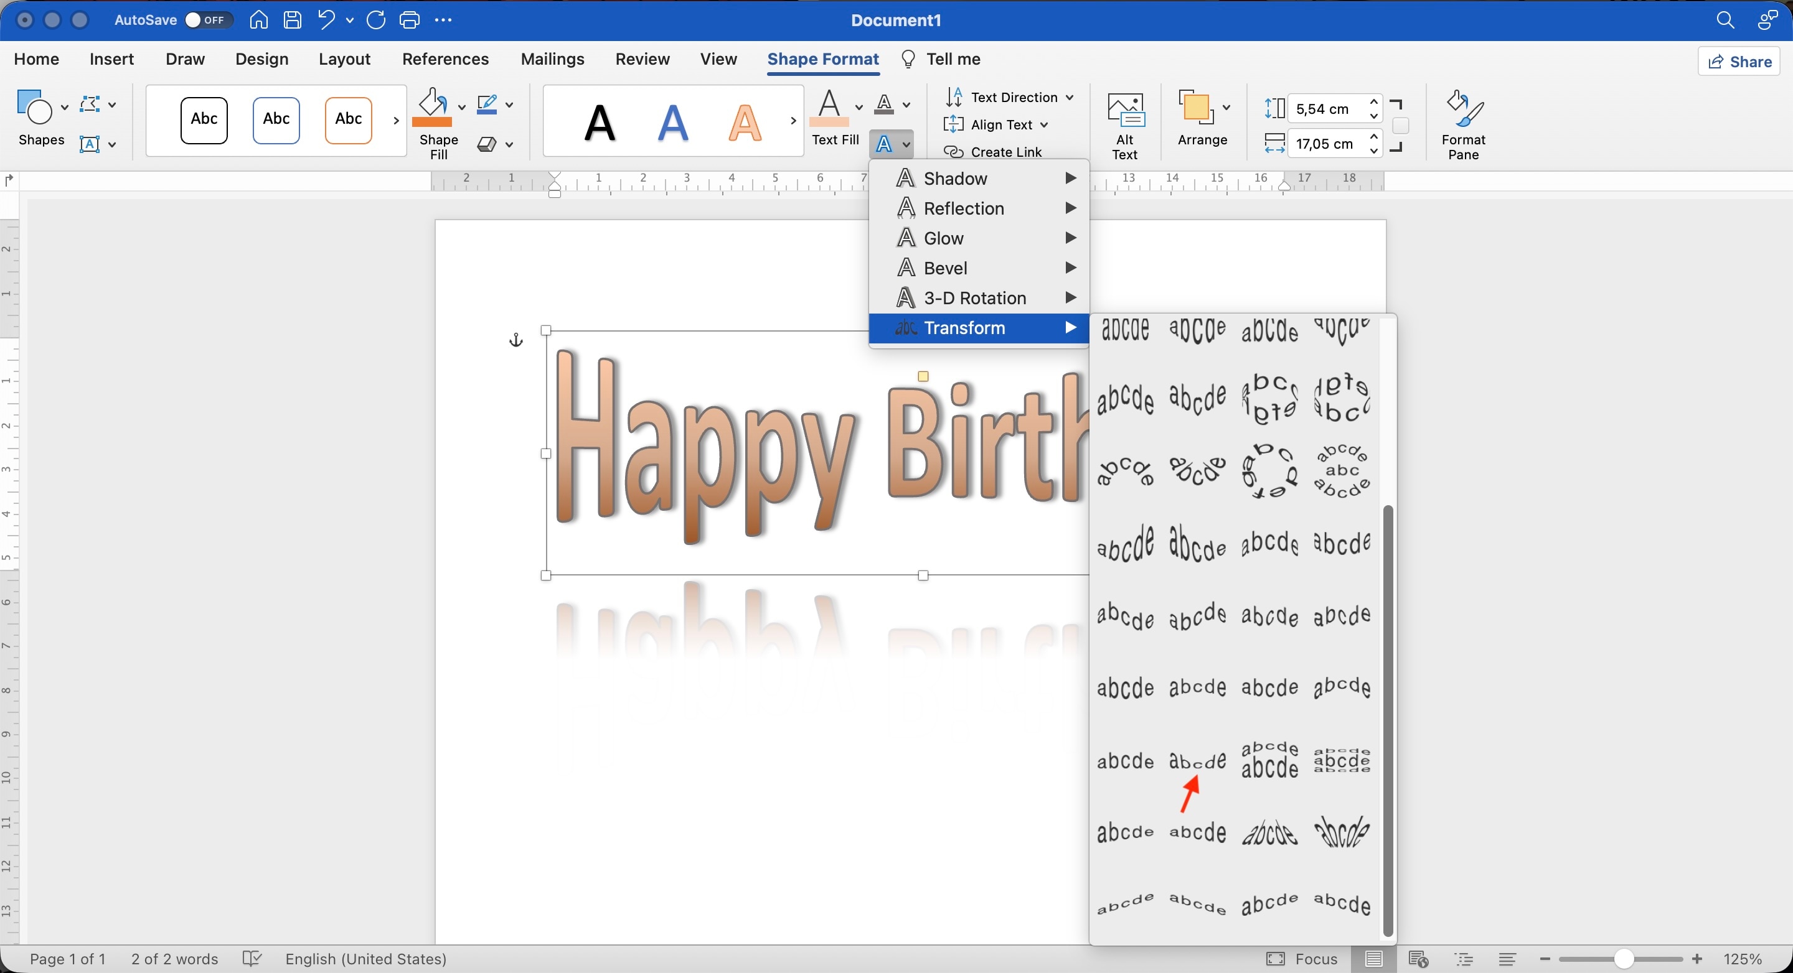The image size is (1793, 973).
Task: Open the Shapes gallery icon
Action: [34, 106]
